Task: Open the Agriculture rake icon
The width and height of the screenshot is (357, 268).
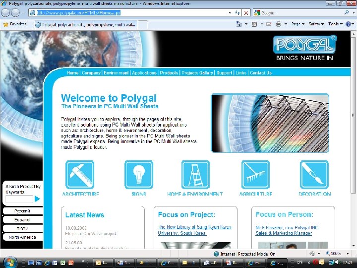Action: (x=255, y=175)
